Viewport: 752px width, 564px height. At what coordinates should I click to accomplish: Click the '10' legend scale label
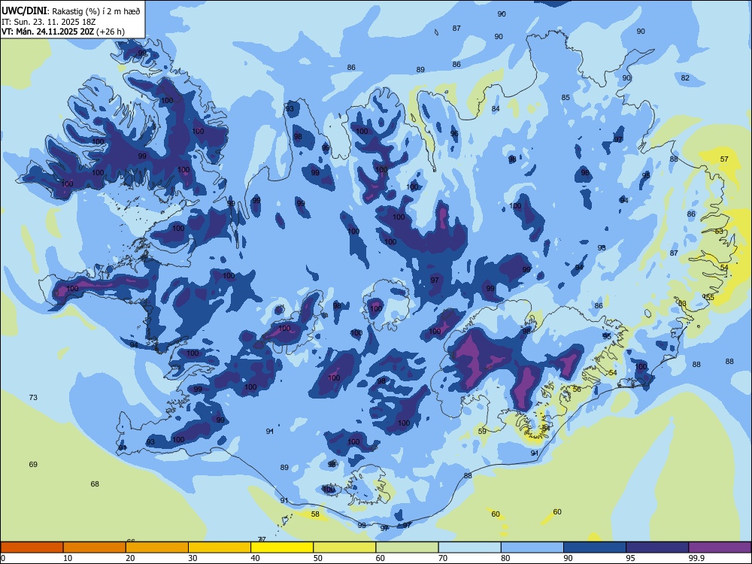(68, 558)
